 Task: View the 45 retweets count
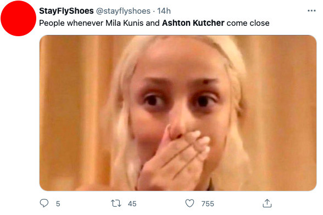click(132, 203)
